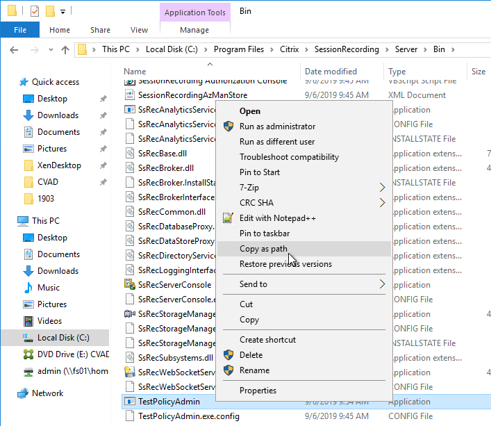Expand the 7-Zip submenu

[303, 188]
